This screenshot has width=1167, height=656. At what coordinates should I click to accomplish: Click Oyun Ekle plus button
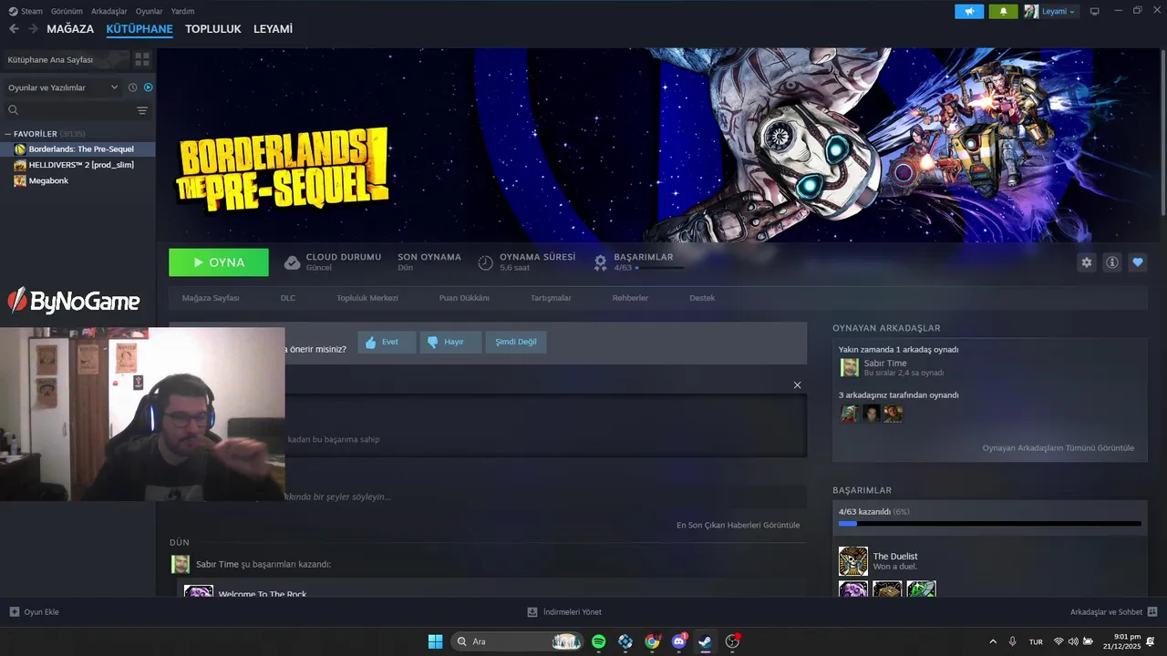pos(34,611)
